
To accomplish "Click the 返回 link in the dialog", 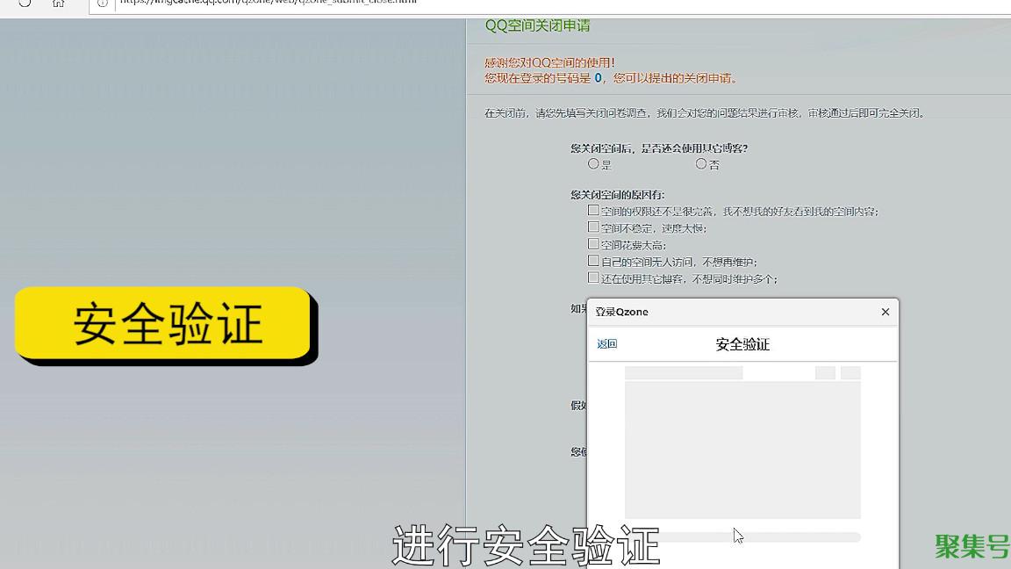I will click(606, 344).
